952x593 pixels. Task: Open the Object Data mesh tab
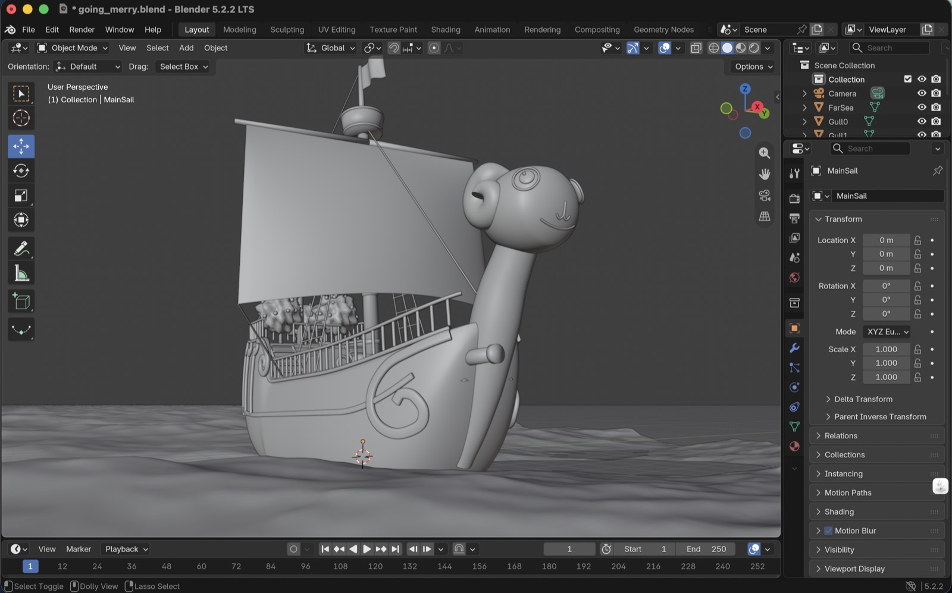click(794, 426)
